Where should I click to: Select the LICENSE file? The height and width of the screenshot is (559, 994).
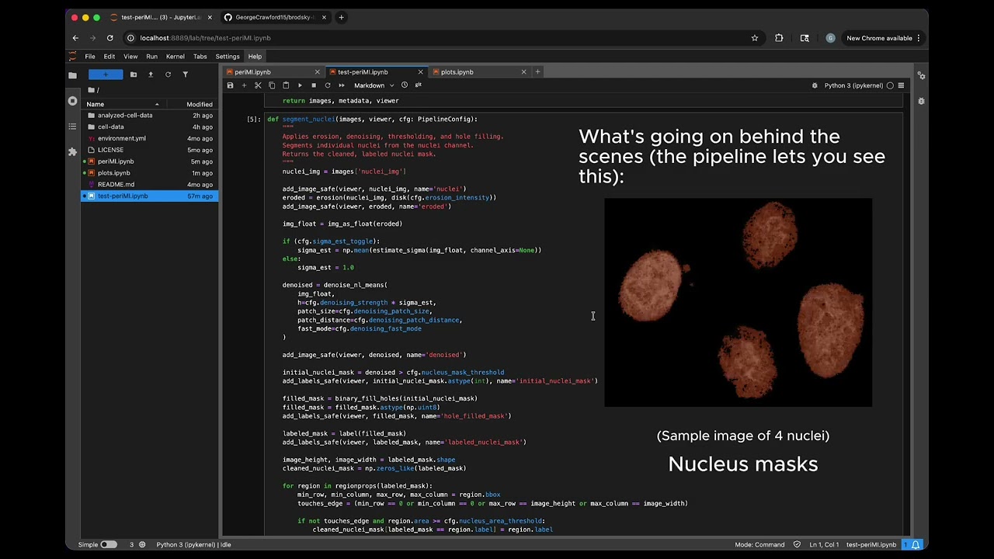(149, 150)
